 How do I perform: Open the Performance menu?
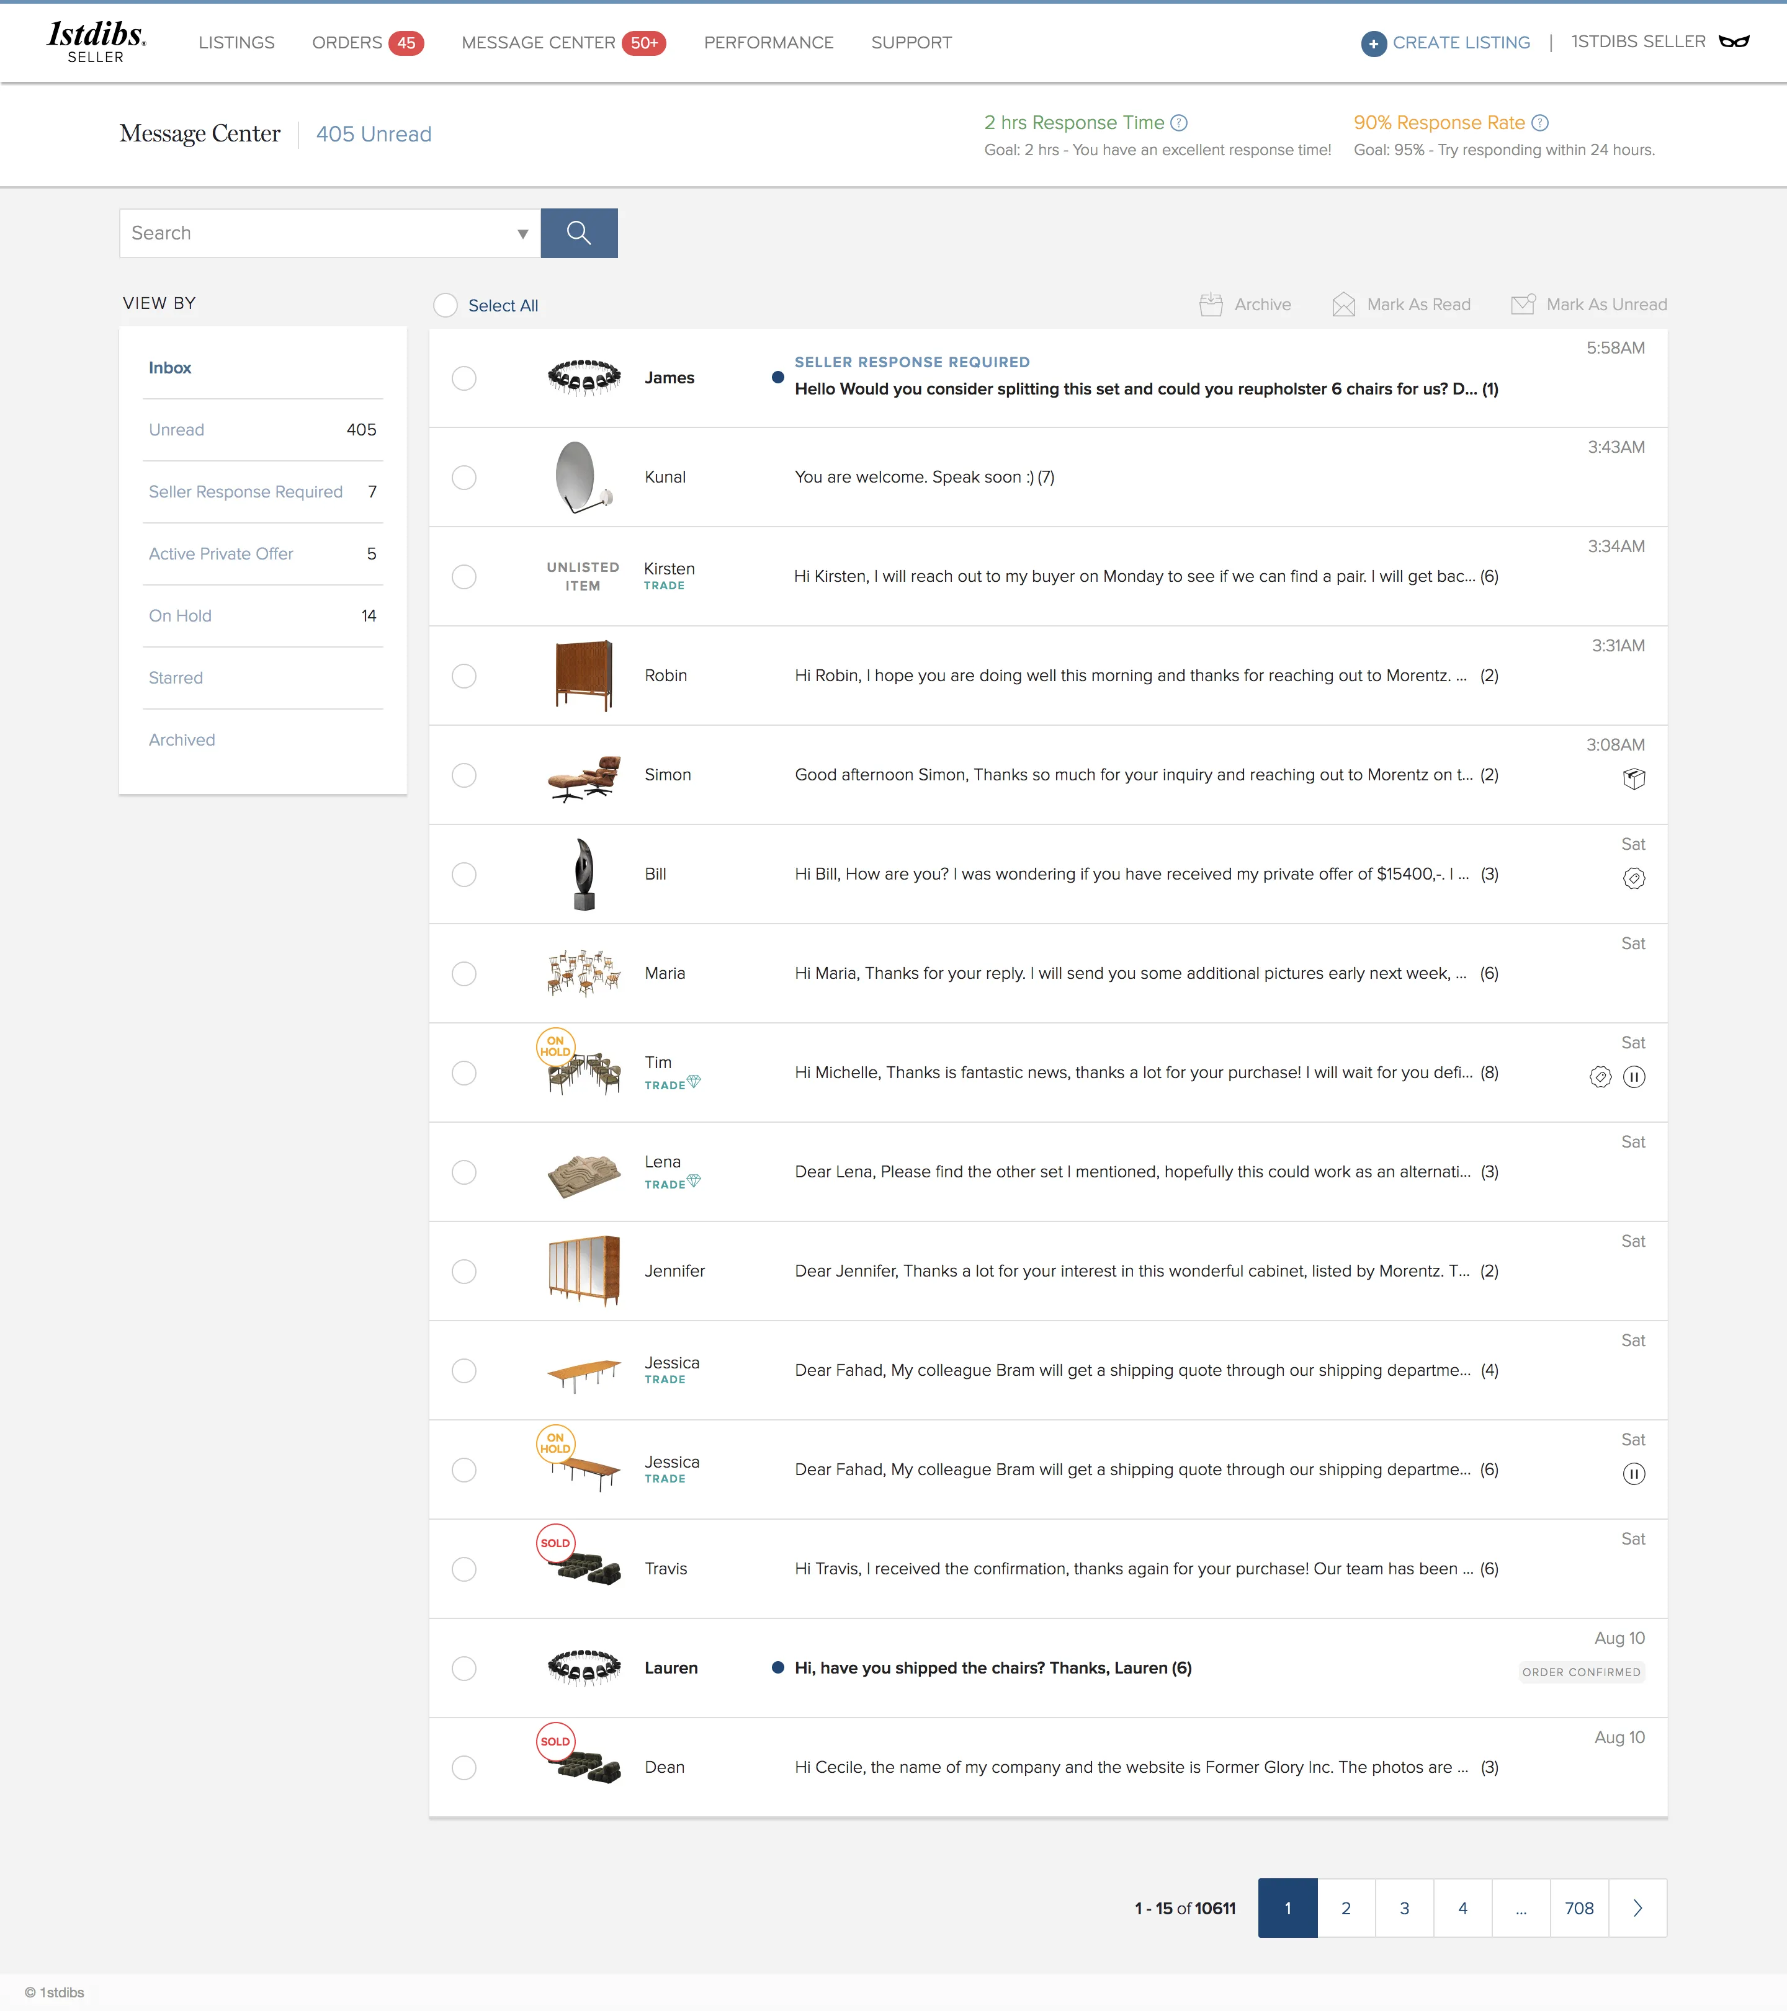(x=769, y=42)
